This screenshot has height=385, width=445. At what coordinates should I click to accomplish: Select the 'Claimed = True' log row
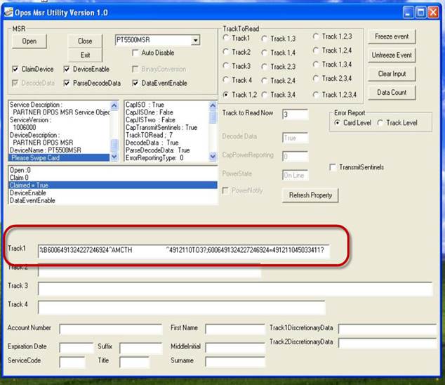point(113,185)
